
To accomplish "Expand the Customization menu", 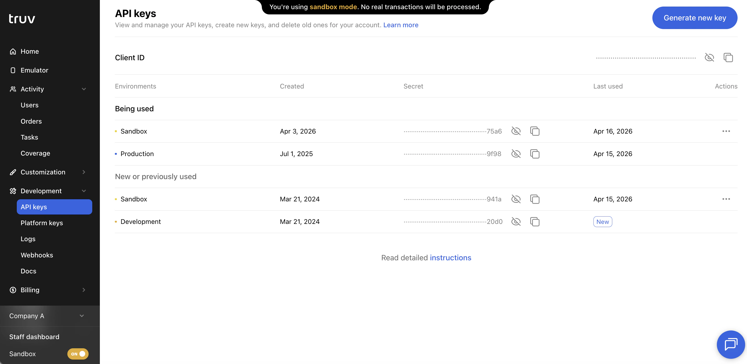I will pyautogui.click(x=84, y=172).
